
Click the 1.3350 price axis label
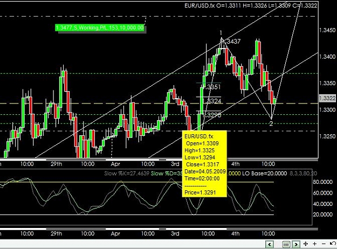pos(327,84)
